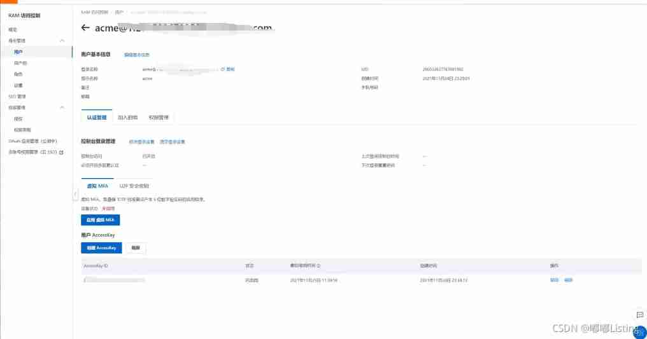Image resolution: width=647 pixels, height=339 pixels.
Task: Click the 用户 AccessKey section heading
Action: point(98,235)
